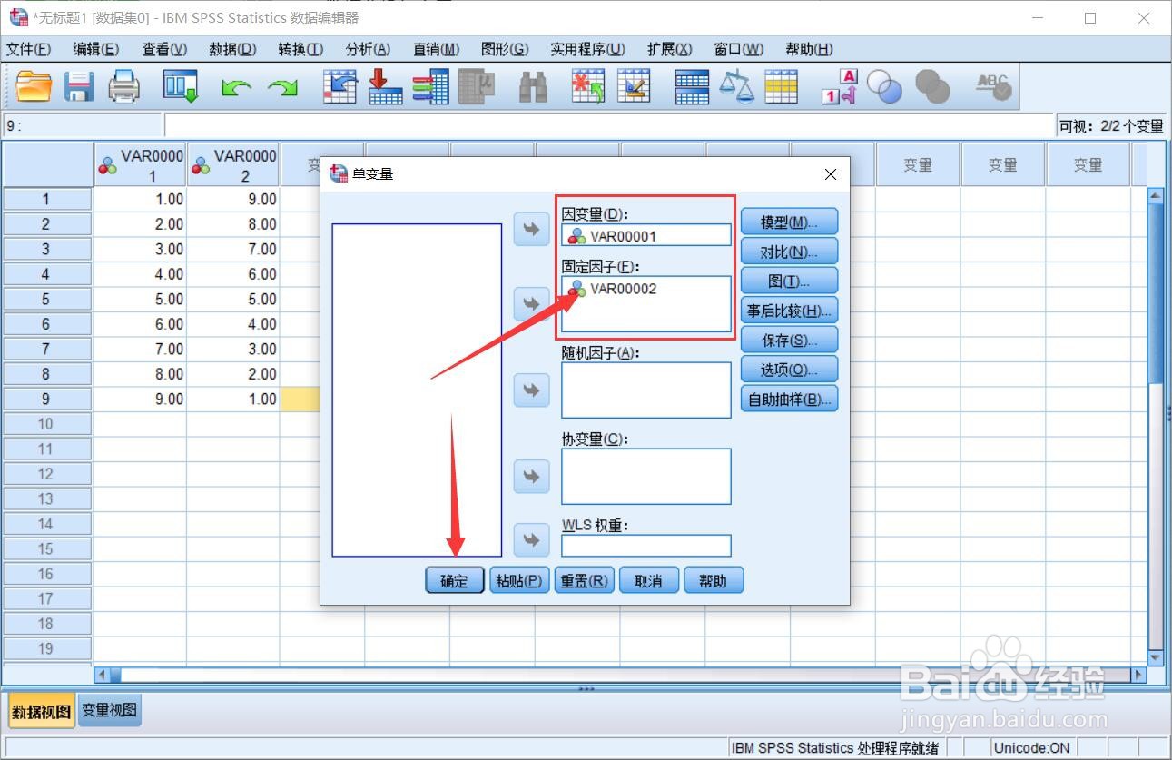1172x760 pixels.
Task: Open the 图形(G) menu
Action: (x=505, y=49)
